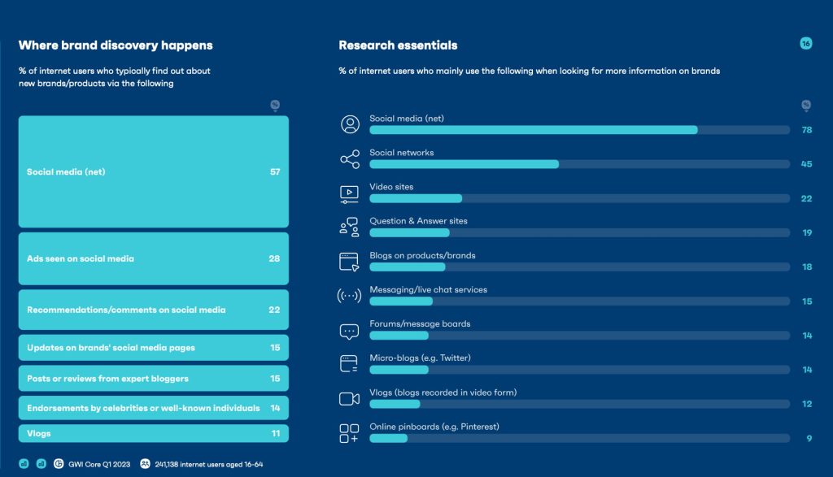Click the Video sites play icon
Viewport: 833px width, 477px height.
349,194
